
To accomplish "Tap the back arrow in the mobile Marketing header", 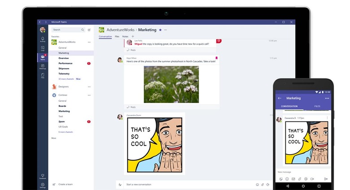I will [280, 98].
